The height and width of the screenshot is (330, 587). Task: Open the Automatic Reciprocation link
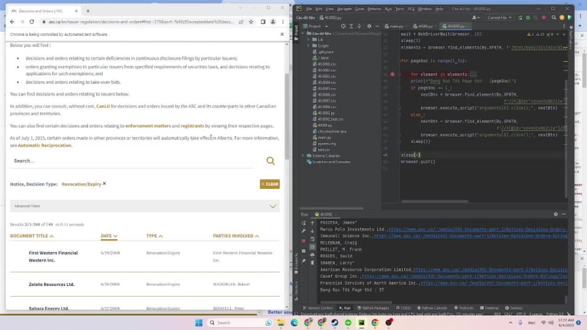click(x=45, y=145)
